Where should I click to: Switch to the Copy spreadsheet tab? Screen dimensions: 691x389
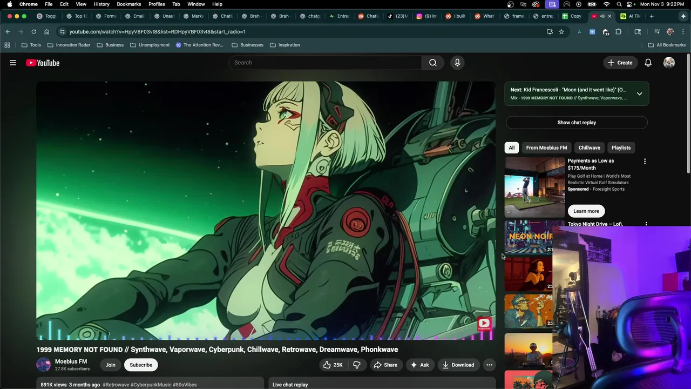coord(571,16)
